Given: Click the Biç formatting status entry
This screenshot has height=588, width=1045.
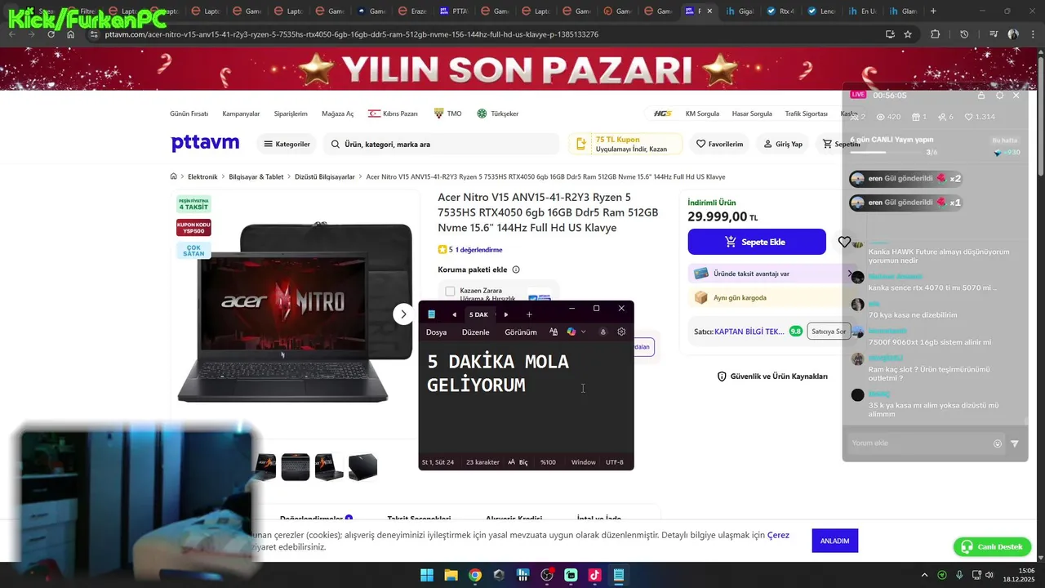Looking at the screenshot, I should tap(518, 462).
